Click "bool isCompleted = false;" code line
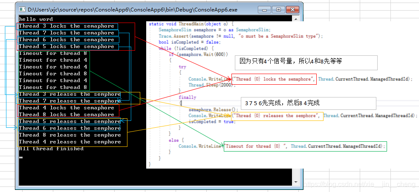 click(x=189, y=42)
